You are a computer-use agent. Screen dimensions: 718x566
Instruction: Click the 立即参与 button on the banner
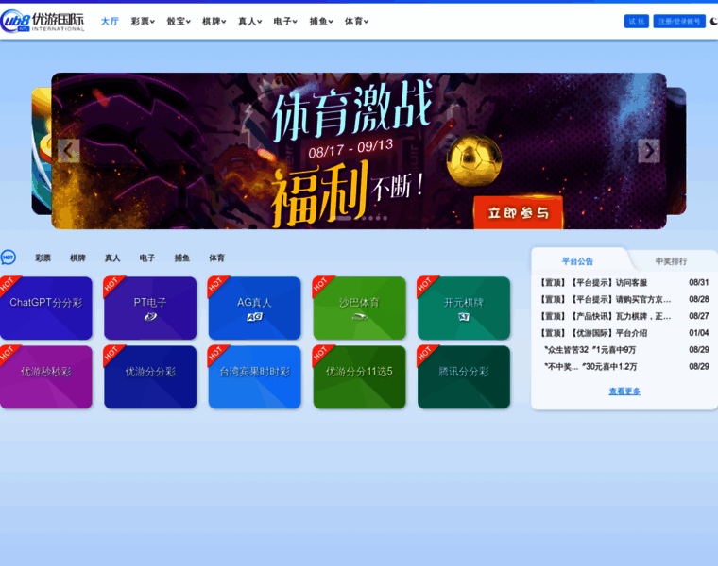coord(518,213)
